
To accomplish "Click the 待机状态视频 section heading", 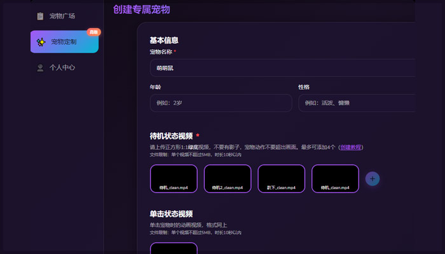I will pyautogui.click(x=171, y=136).
